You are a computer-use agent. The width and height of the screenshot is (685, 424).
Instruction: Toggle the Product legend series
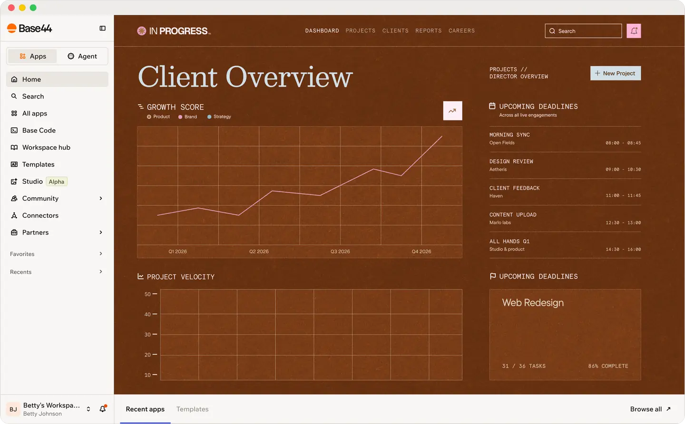pos(158,117)
